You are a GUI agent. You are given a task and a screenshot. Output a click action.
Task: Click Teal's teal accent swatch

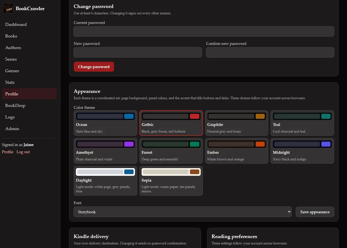pyautogui.click(x=326, y=116)
